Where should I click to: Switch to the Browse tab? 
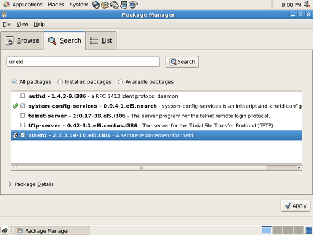22,40
